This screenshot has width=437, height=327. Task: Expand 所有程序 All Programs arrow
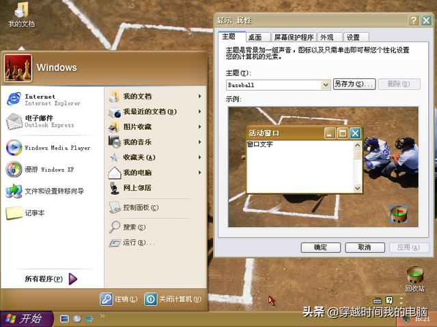(x=73, y=279)
